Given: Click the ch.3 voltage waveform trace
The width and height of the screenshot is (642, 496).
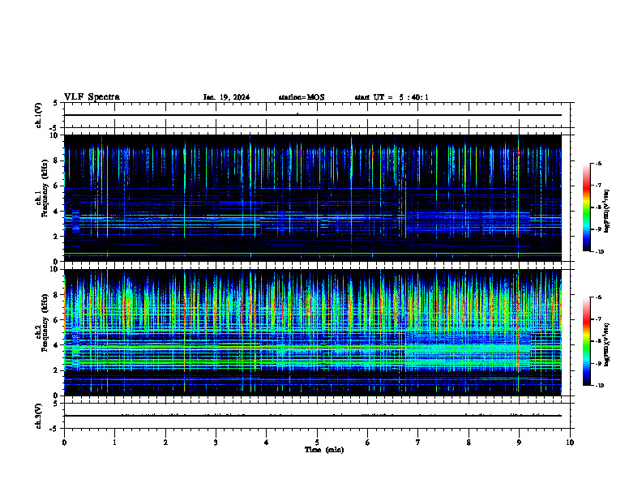Looking at the screenshot, I should pos(313,416).
